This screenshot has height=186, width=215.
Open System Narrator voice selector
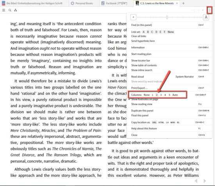pos(185,77)
